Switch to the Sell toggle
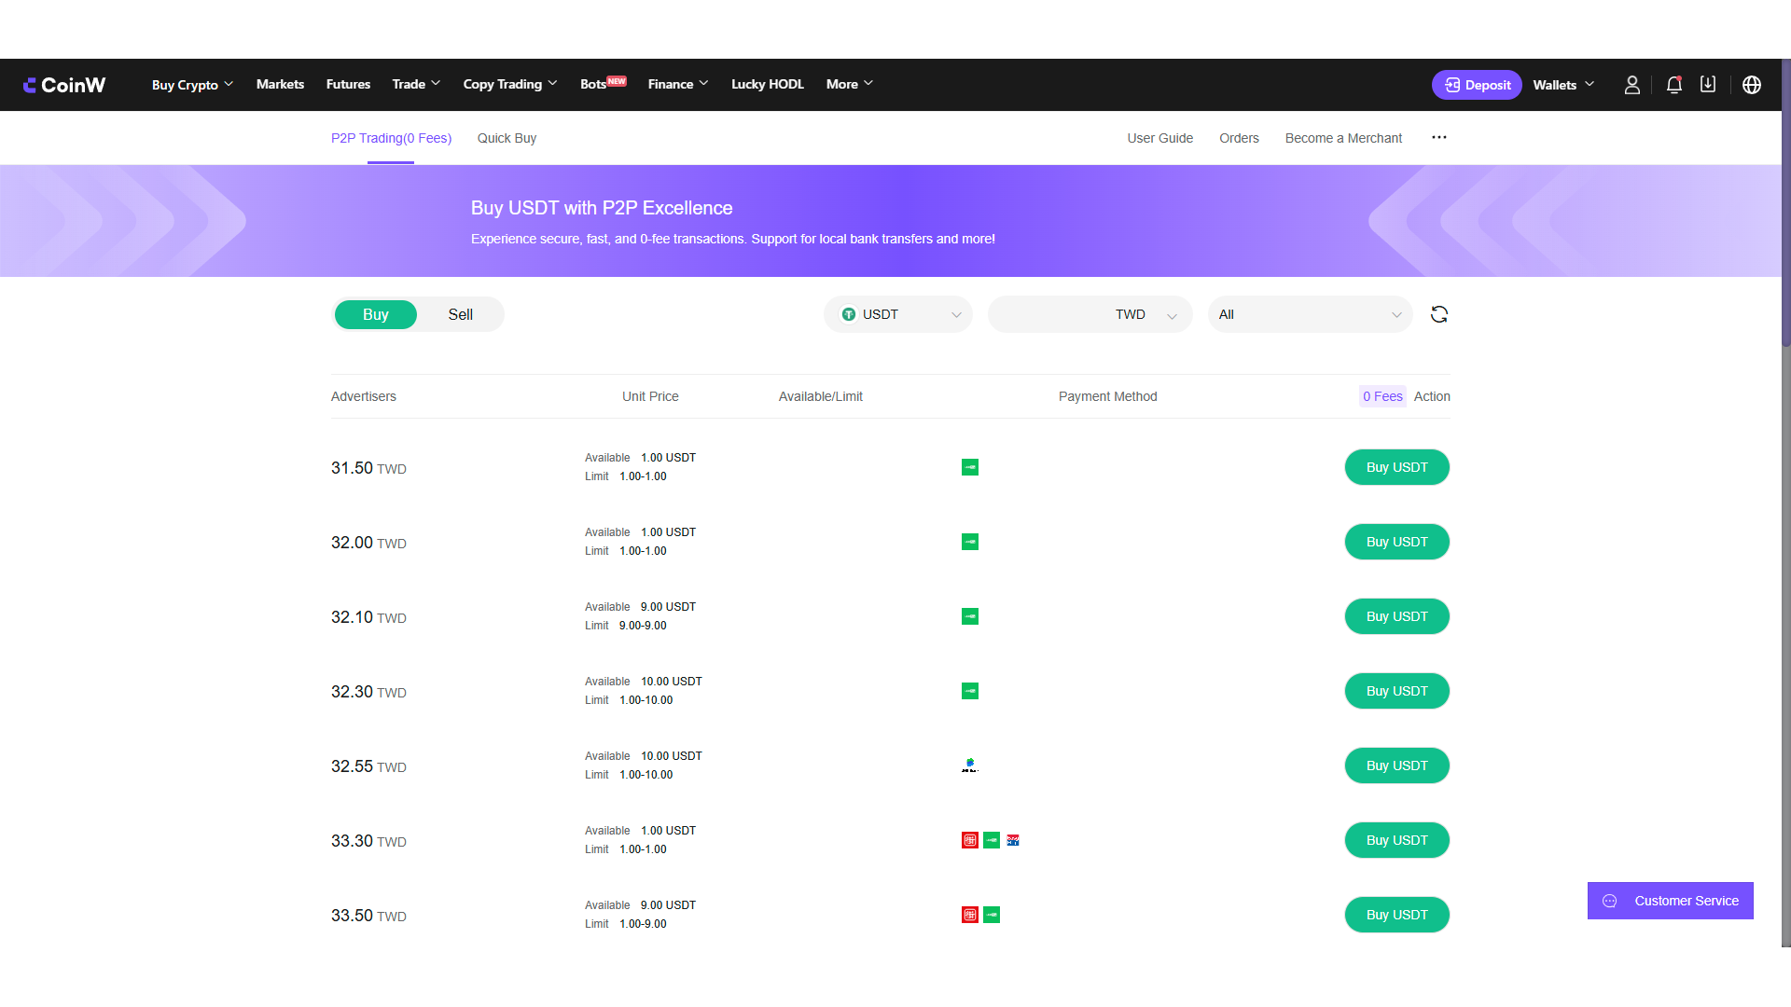The width and height of the screenshot is (1791, 1007). [461, 314]
